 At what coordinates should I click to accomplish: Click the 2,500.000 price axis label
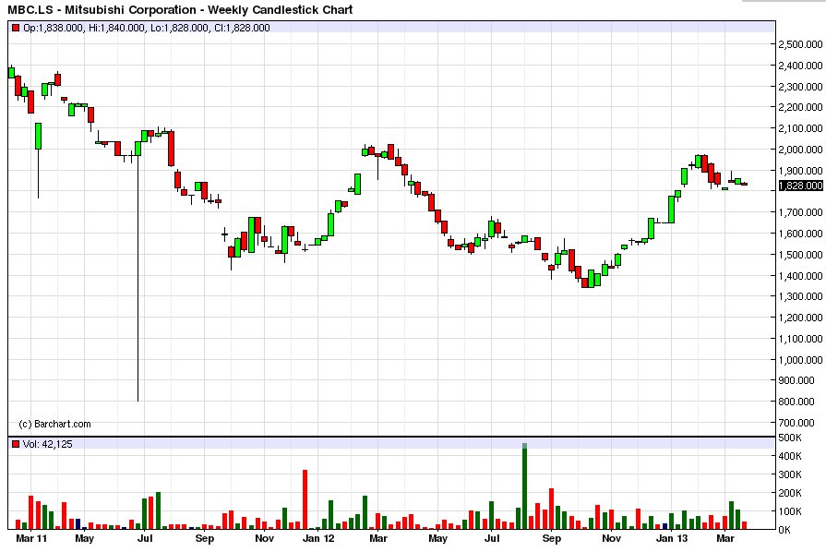801,44
